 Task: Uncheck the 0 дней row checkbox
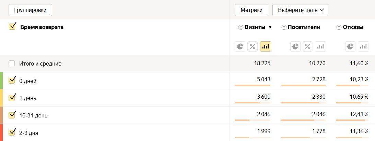12,81
